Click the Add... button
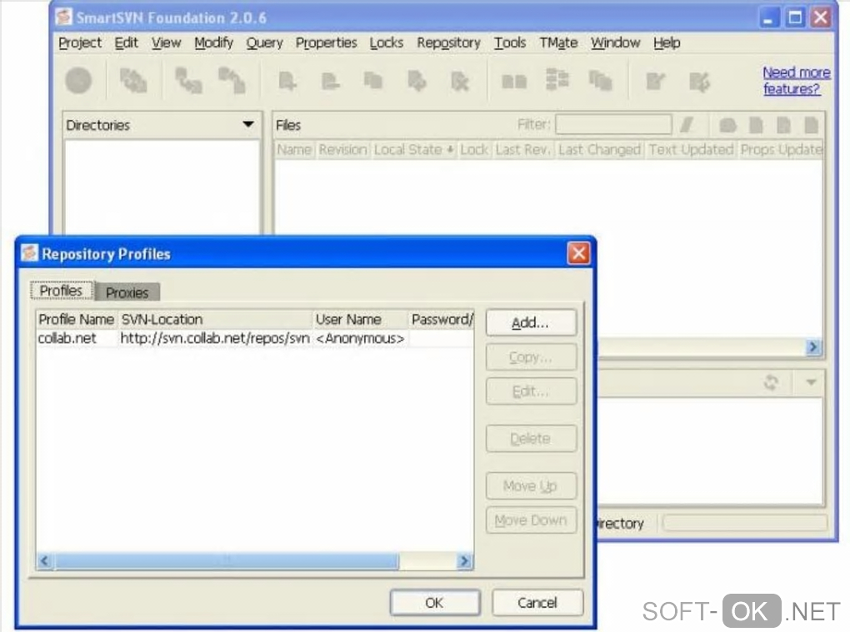Image resolution: width=850 pixels, height=632 pixels. click(x=531, y=323)
